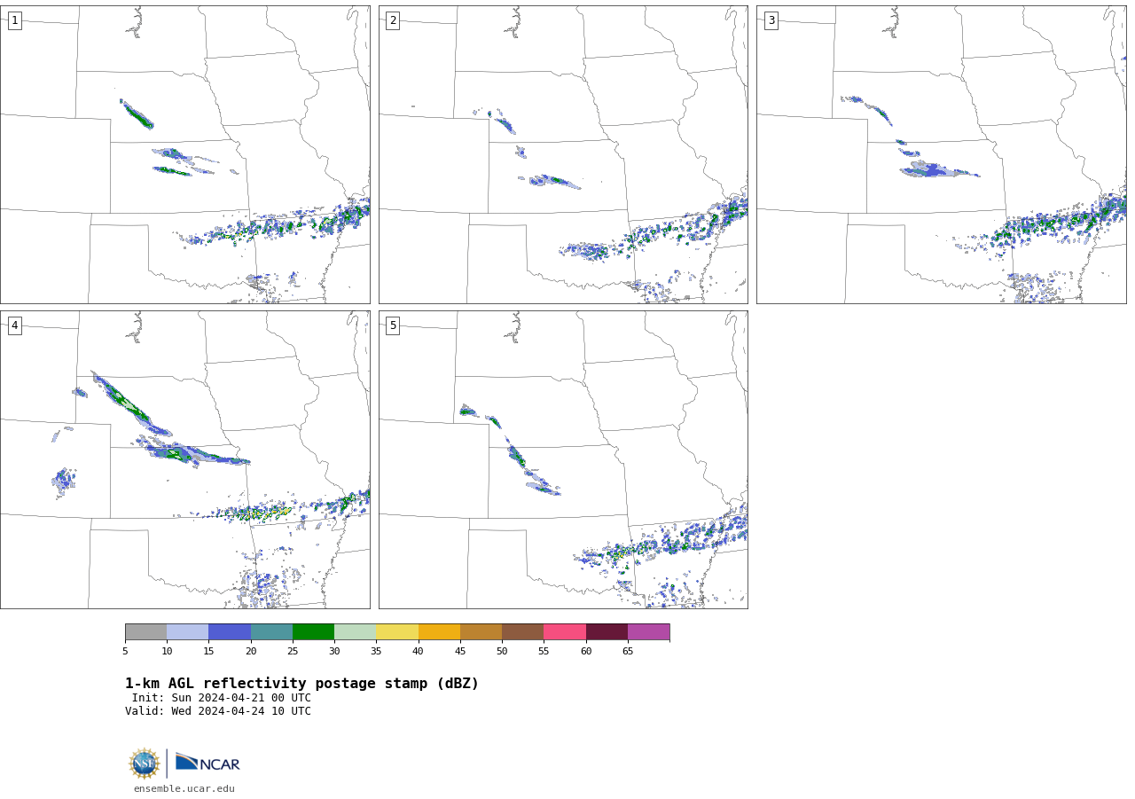The height and width of the screenshot is (799, 1135).
Task: Click panel label number 4
Action: [x=14, y=325]
